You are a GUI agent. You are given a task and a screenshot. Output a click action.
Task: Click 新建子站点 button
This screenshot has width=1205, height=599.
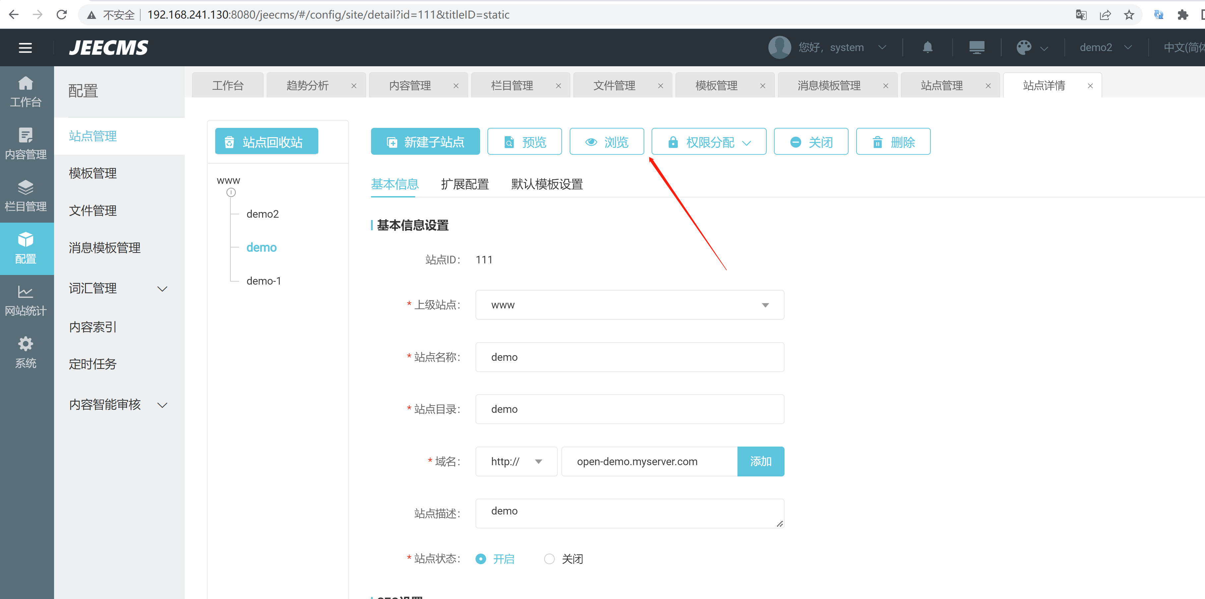(425, 142)
